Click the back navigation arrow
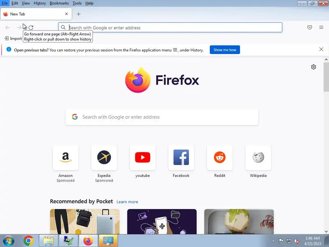The height and width of the screenshot is (247, 329). [x=8, y=28]
